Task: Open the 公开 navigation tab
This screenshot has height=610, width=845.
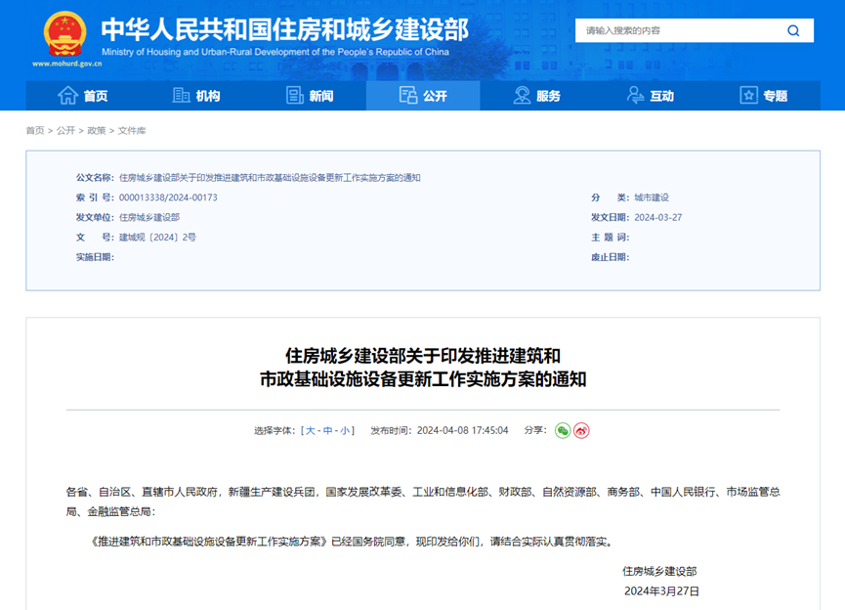Action: pos(423,96)
